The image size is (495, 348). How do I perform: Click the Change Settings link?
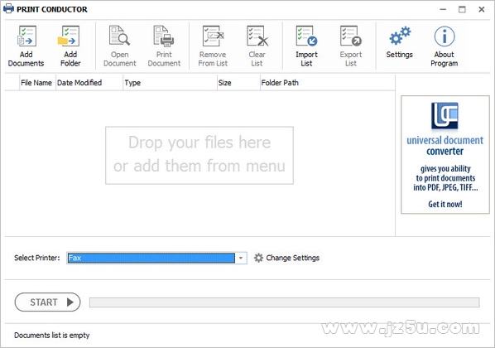pos(293,258)
